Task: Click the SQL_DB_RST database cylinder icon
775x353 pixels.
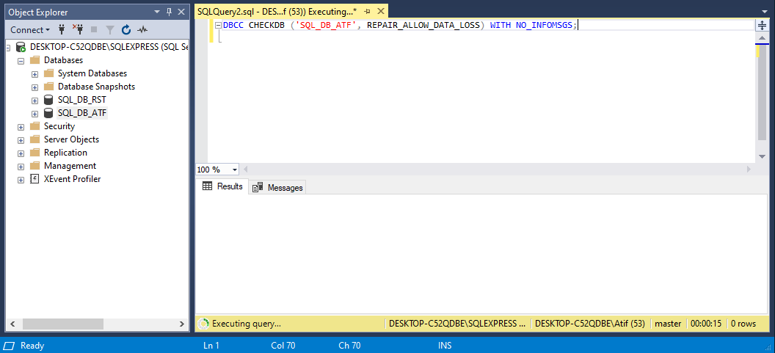Action: click(x=48, y=100)
